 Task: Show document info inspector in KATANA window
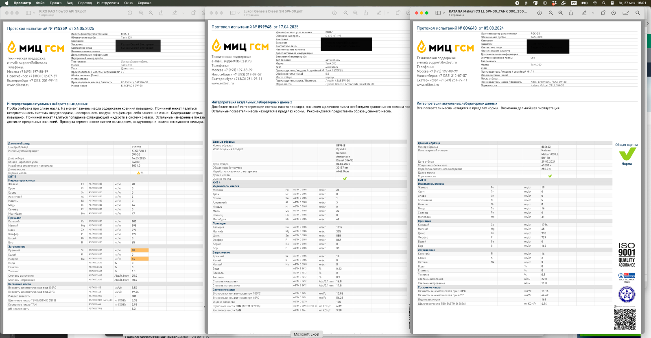point(540,13)
